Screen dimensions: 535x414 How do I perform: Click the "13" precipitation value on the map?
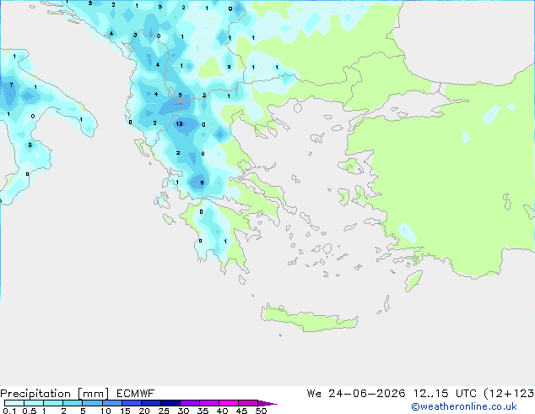coord(179,124)
